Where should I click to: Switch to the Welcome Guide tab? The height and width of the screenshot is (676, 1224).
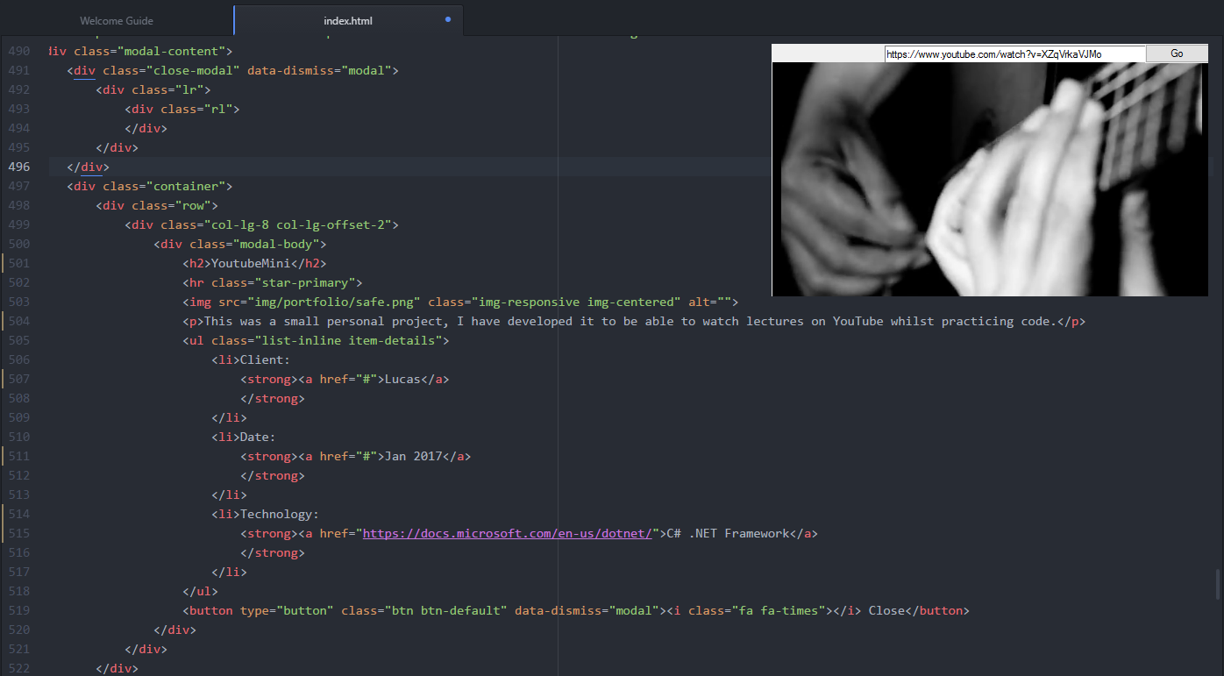coord(117,20)
